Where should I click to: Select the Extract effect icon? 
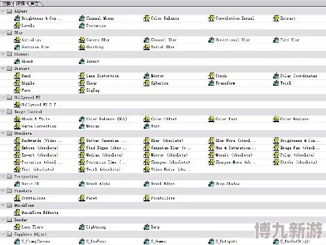point(276,18)
